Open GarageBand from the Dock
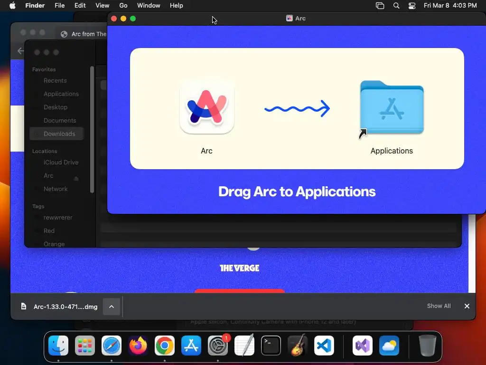The width and height of the screenshot is (486, 365). tap(298, 346)
